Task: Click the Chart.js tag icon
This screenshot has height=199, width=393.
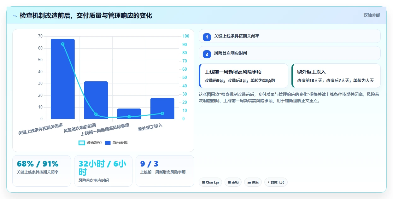Action: click(x=203, y=182)
